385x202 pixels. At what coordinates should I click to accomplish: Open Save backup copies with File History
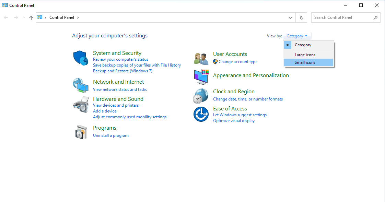coord(137,65)
